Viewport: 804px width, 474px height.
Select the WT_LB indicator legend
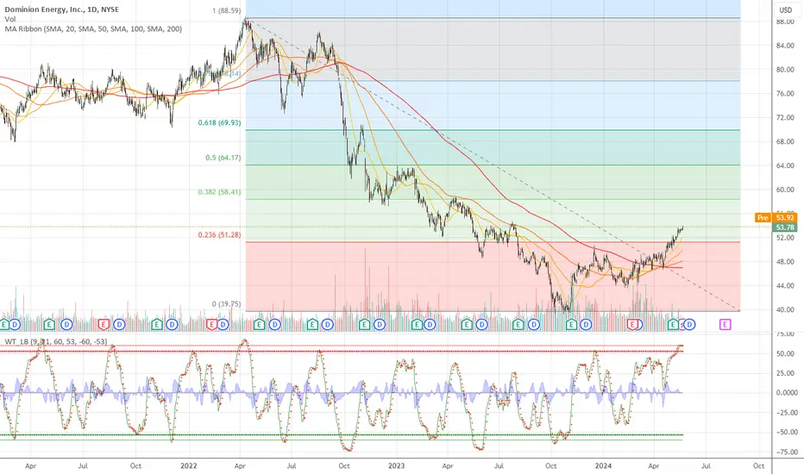(x=56, y=341)
